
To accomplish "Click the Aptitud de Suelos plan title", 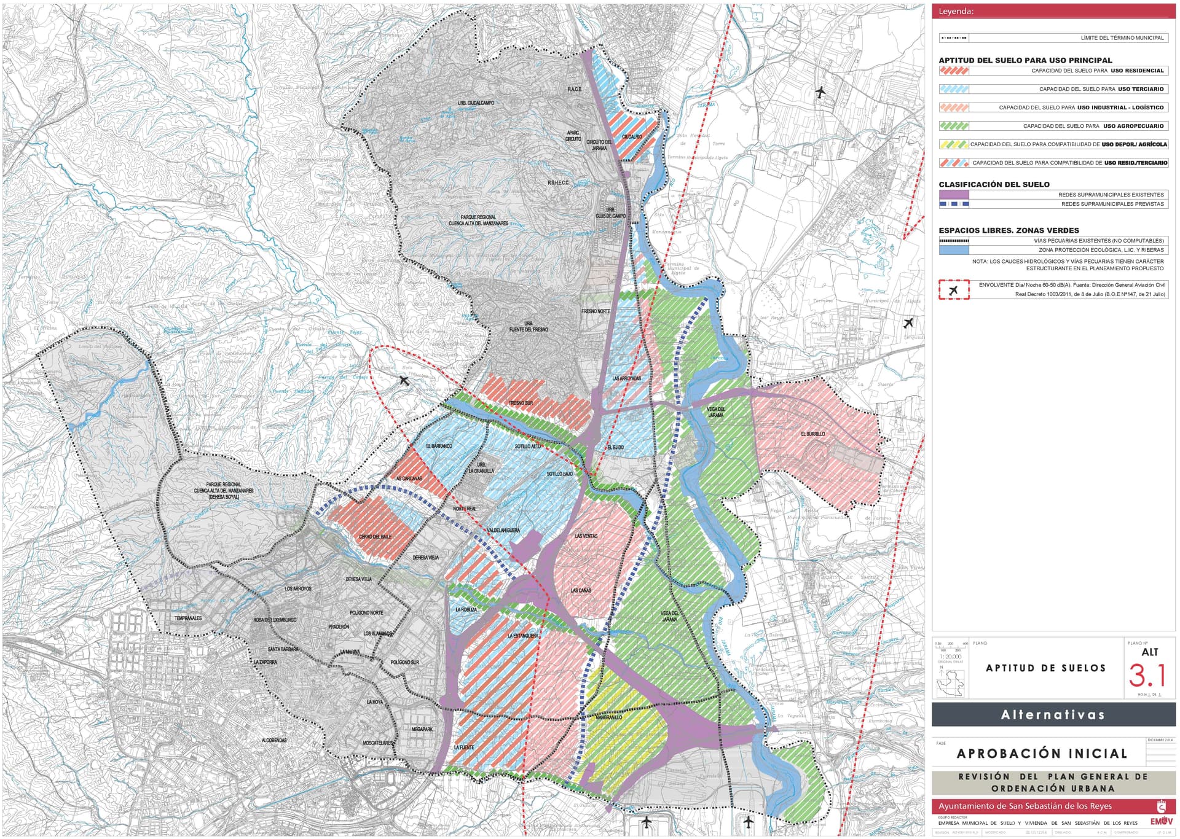I will (x=1045, y=668).
